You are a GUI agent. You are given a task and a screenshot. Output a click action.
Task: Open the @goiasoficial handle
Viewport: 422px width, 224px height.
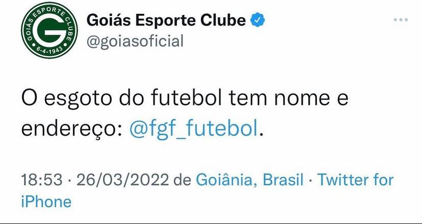point(135,41)
